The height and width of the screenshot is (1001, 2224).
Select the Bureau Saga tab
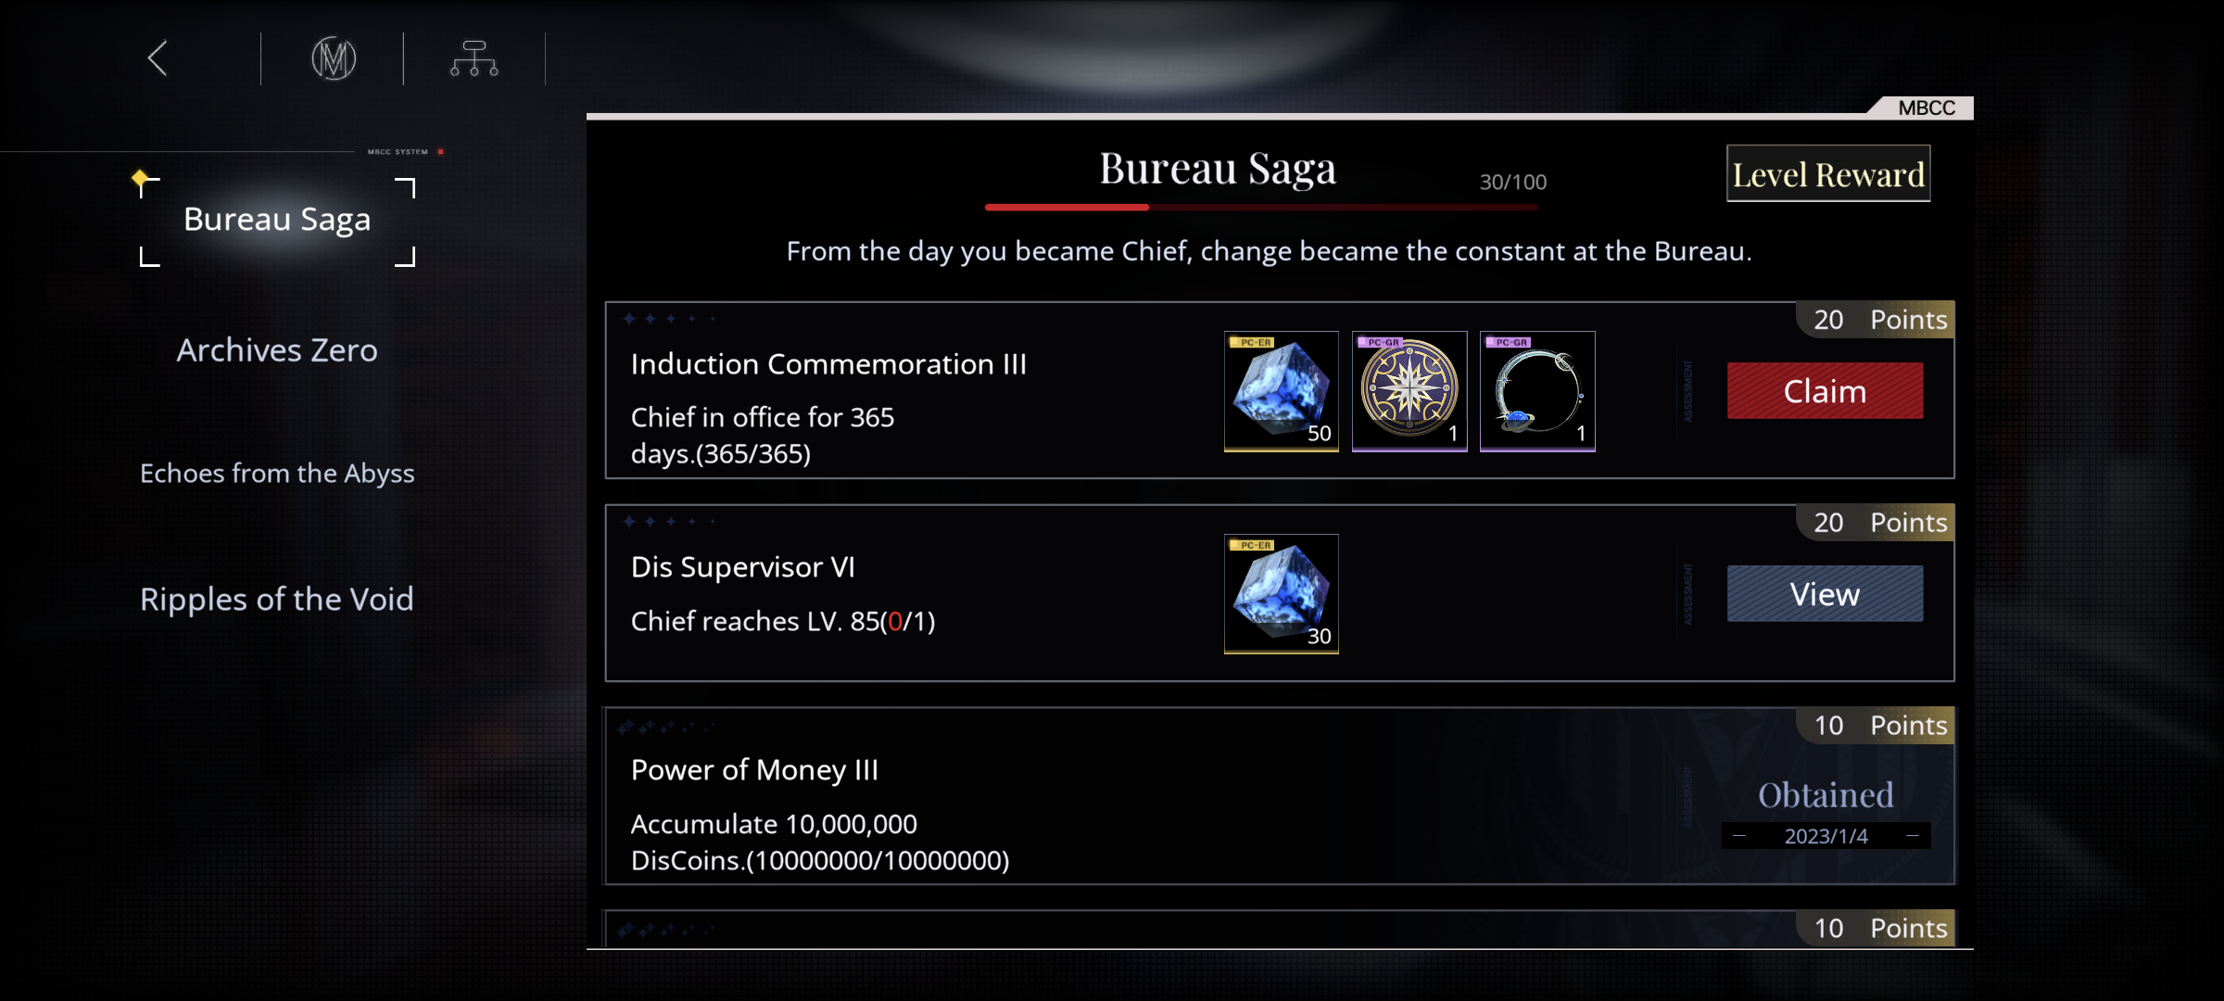[x=277, y=220]
